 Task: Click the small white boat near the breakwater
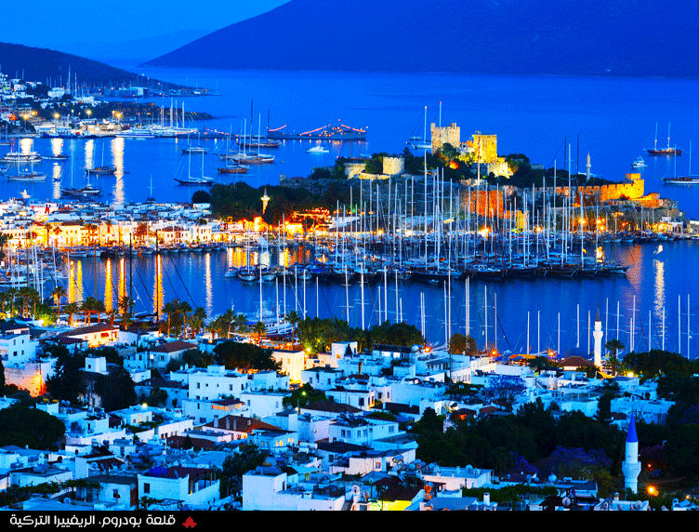(x=318, y=149)
